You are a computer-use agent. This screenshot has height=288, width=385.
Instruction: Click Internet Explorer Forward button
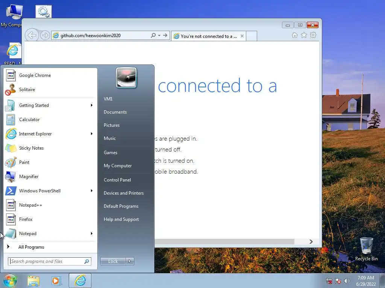pyautogui.click(x=45, y=36)
